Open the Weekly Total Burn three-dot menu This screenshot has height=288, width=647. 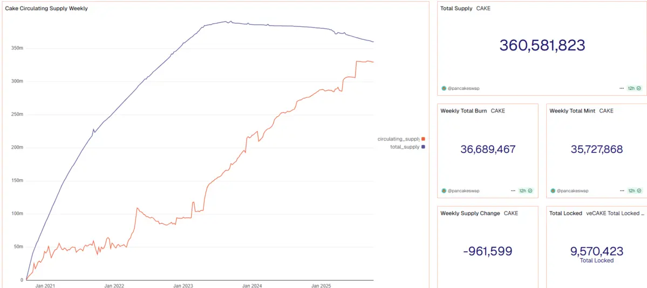pyautogui.click(x=513, y=191)
